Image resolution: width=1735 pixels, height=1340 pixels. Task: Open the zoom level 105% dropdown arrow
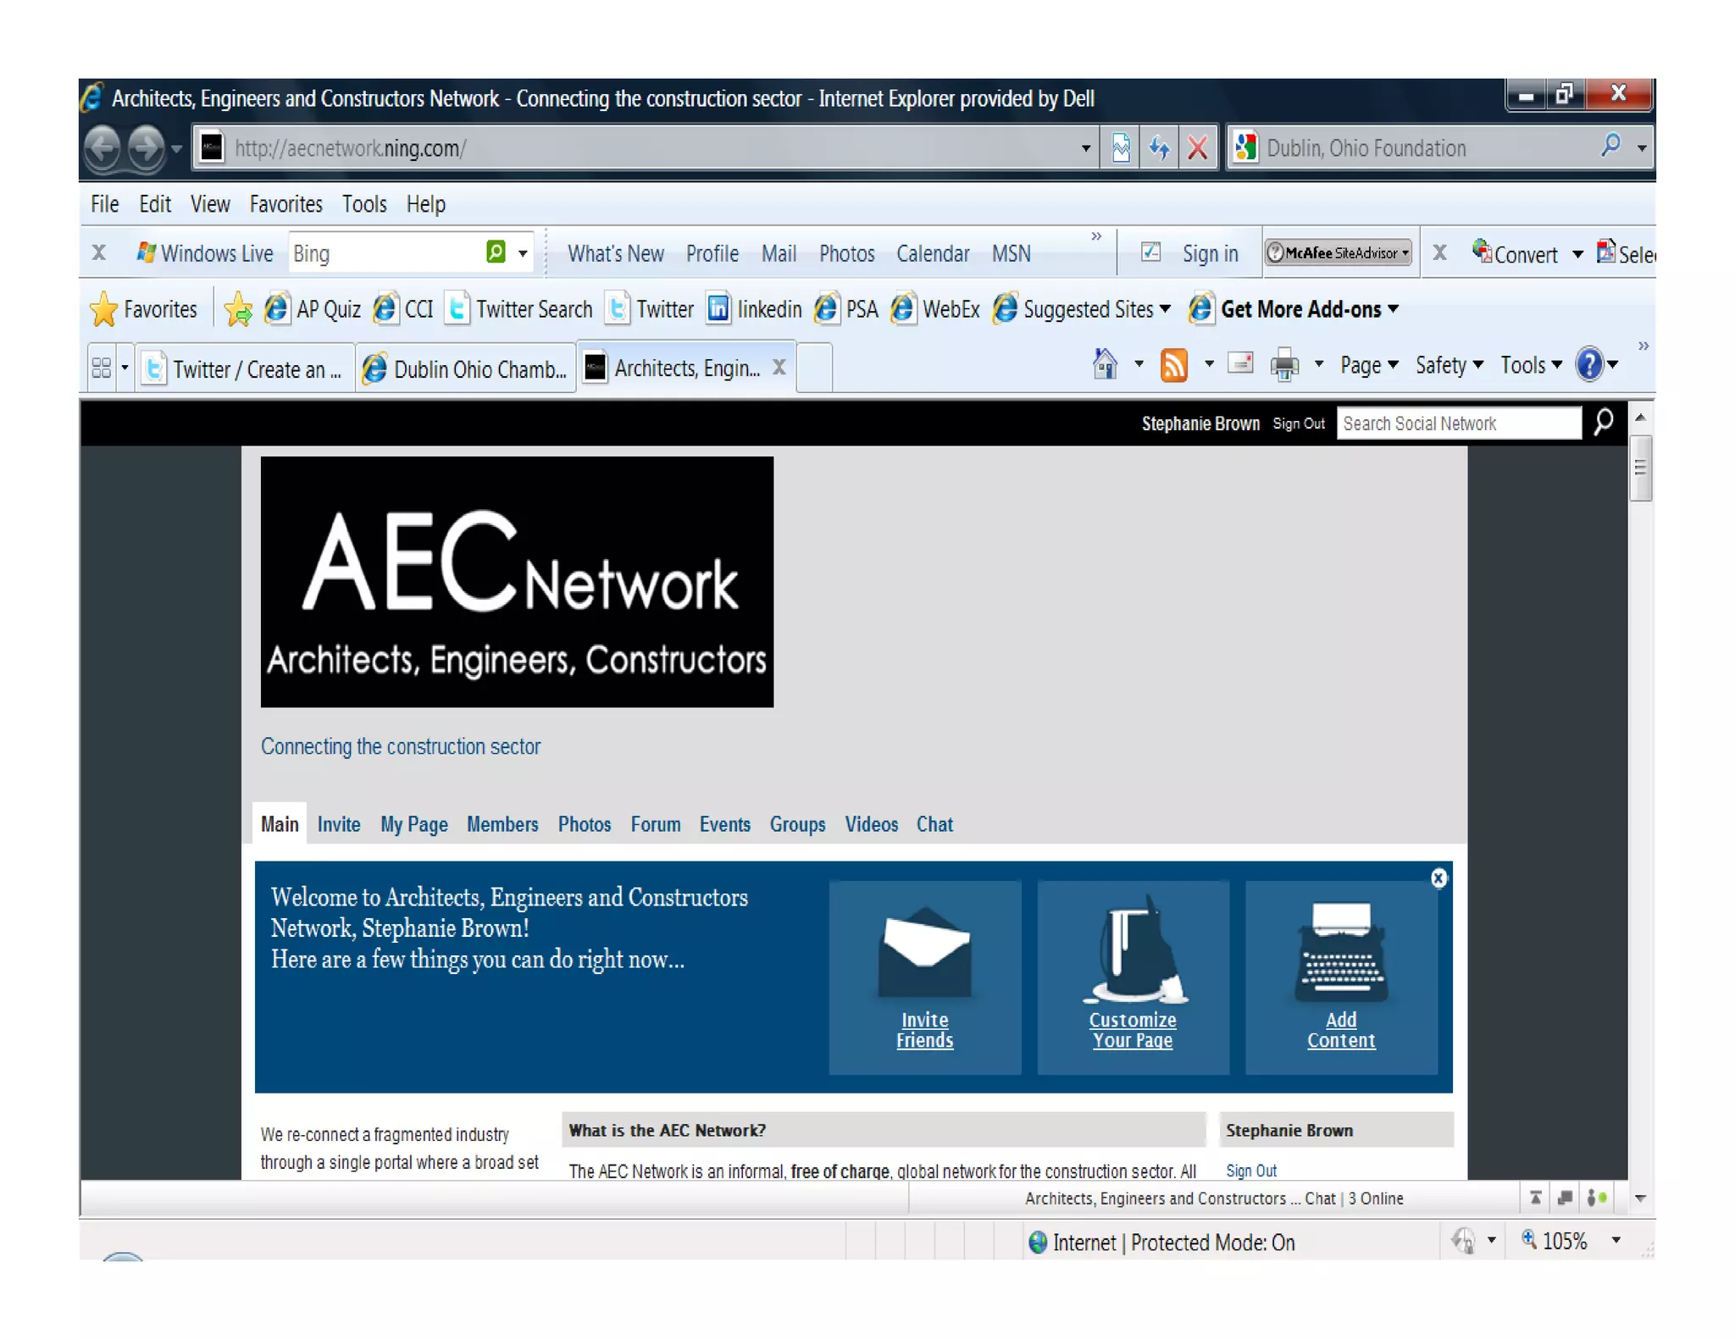[x=1616, y=1241]
